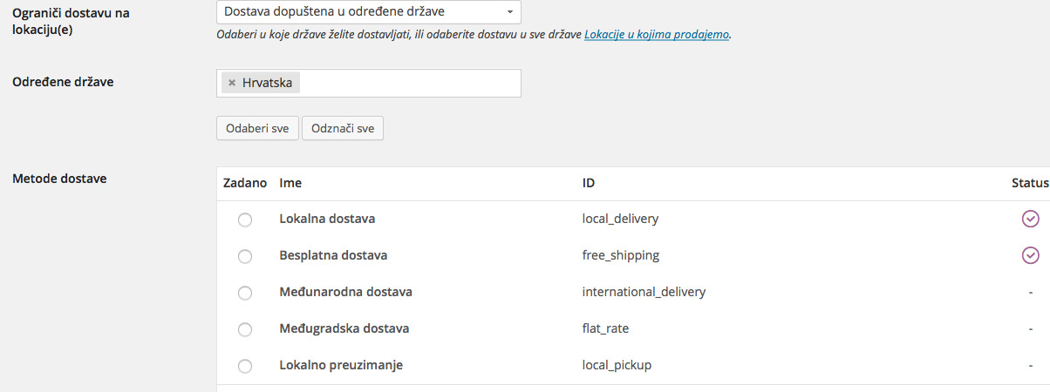Click the Odznači sve button
1050x392 pixels.
pos(343,128)
